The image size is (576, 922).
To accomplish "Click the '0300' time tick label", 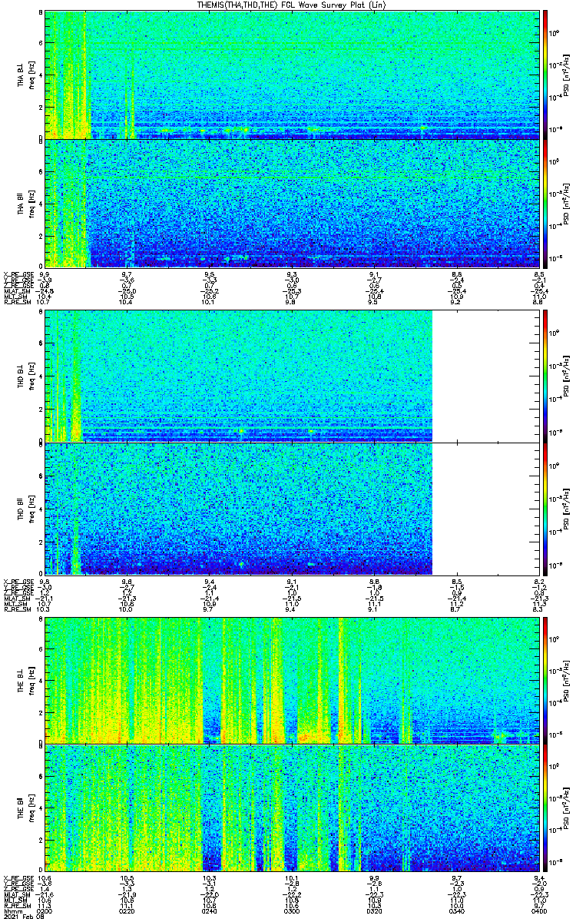I will coord(293,910).
